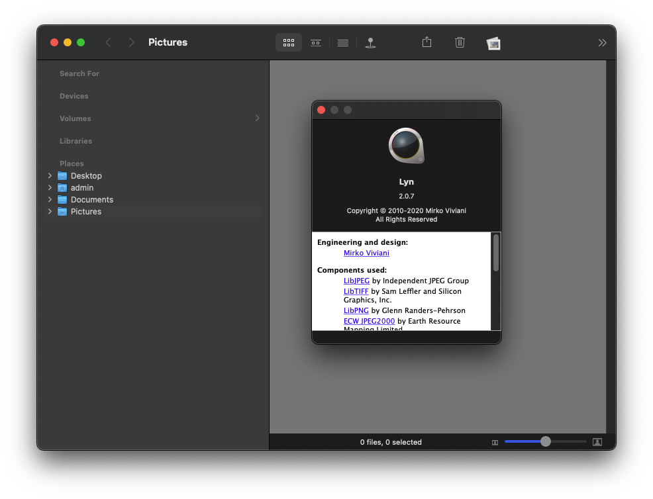
Task: Click the Lyn app logo
Action: [x=407, y=146]
